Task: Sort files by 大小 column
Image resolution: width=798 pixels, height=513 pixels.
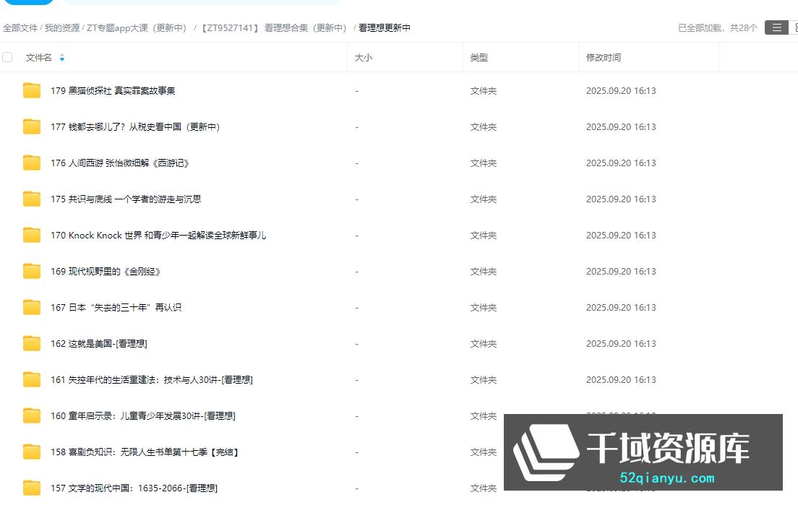Action: (x=364, y=58)
